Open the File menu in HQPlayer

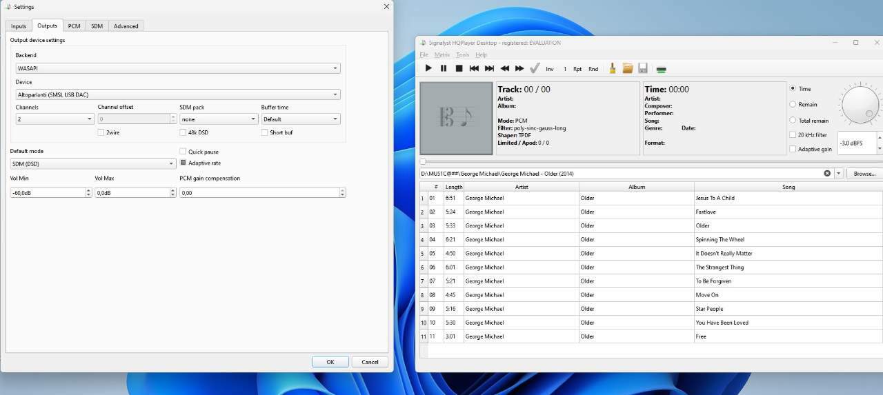click(x=424, y=54)
